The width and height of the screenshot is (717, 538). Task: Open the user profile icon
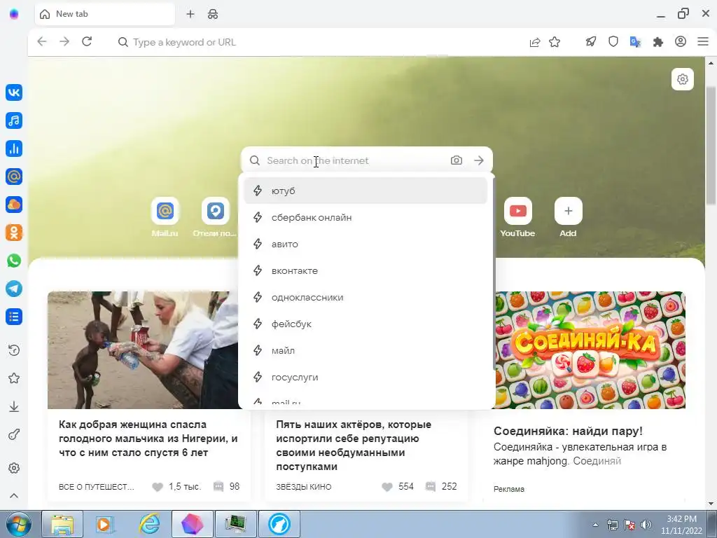tap(681, 42)
